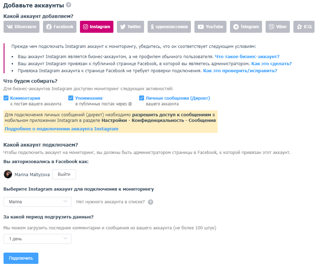The width and height of the screenshot is (317, 266).
Task: Disable Личные сообщения (Директ) checkbox
Action: (x=142, y=98)
